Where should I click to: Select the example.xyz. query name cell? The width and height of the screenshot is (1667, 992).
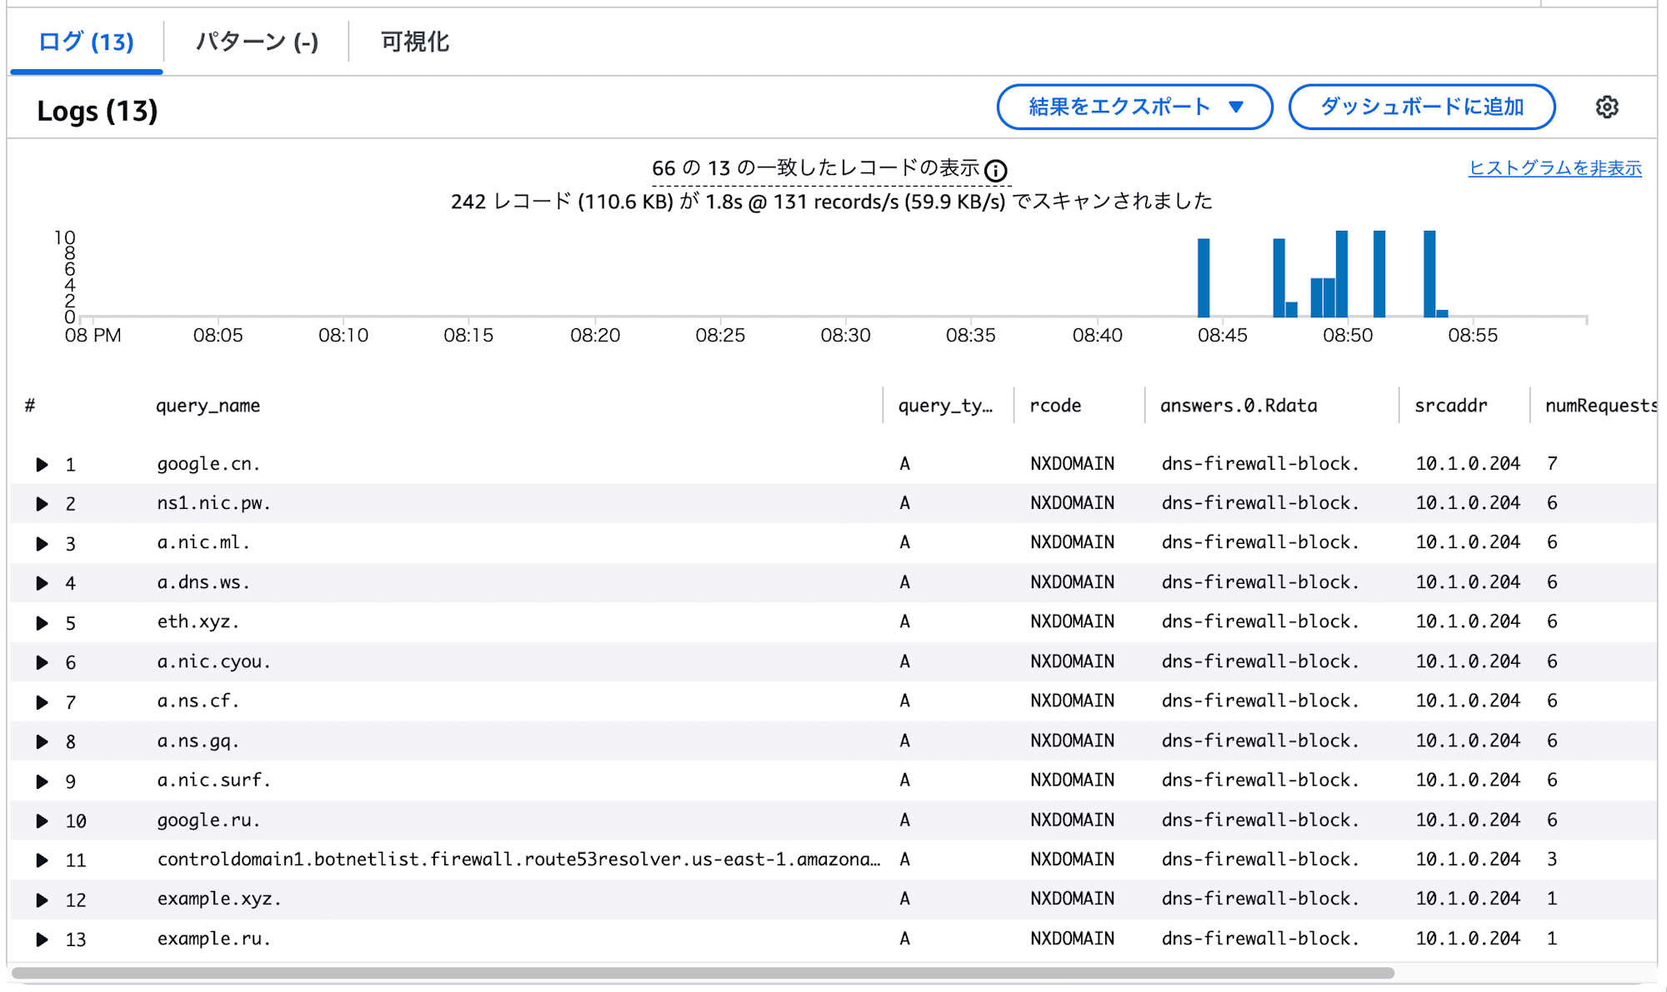click(219, 899)
